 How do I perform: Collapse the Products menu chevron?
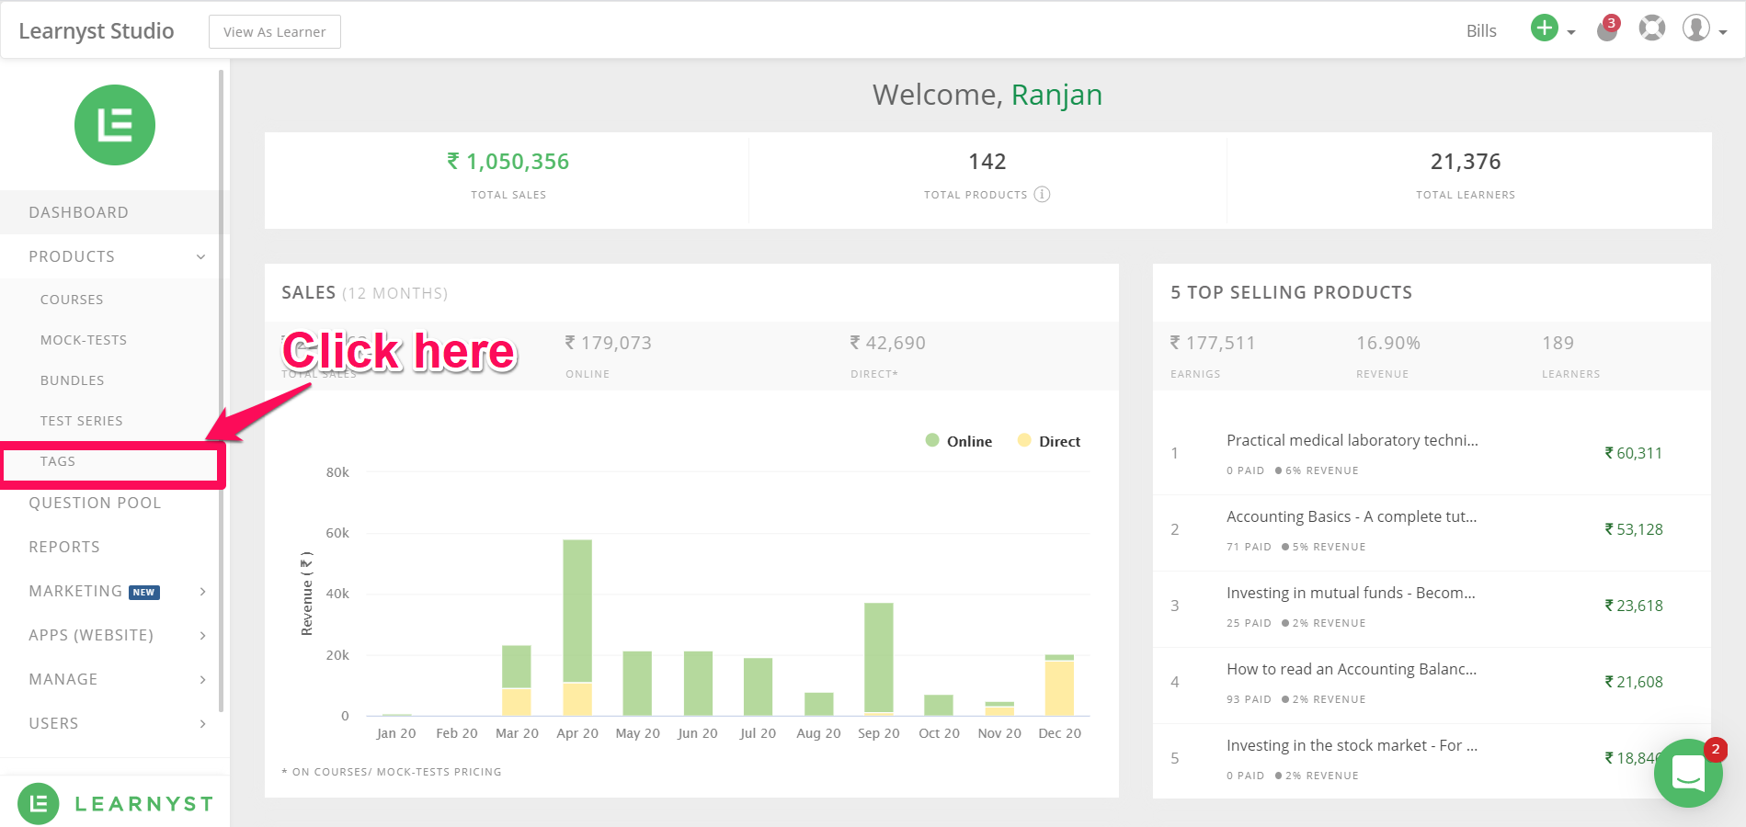201,256
